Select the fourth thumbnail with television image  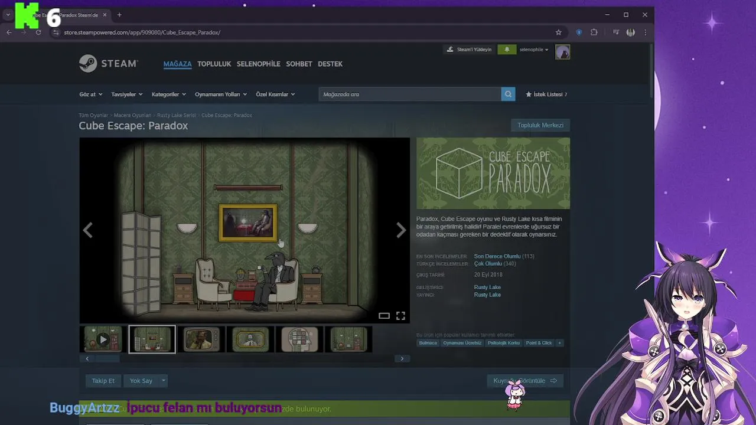point(250,339)
